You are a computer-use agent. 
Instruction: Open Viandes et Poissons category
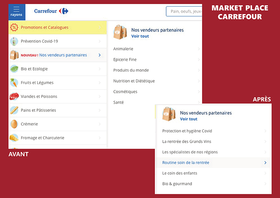point(57,96)
